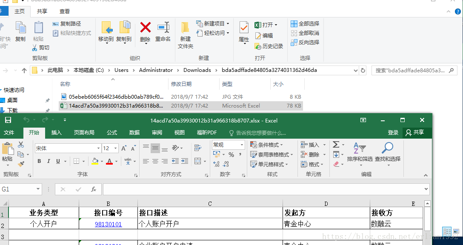This screenshot has height=245, width=463.
Task: Click the Cut scissors icon in Excel
Action: pos(21,145)
